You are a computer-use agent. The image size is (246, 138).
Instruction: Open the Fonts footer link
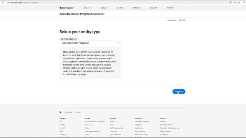pyautogui.click(x=86, y=135)
